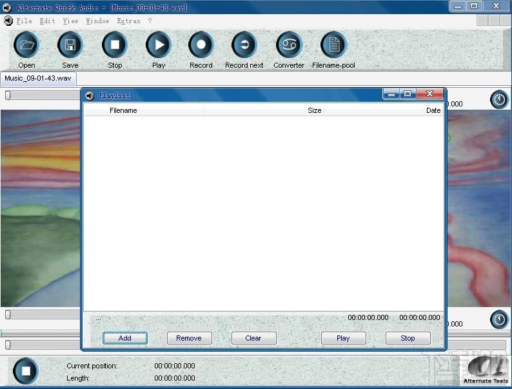The height and width of the screenshot is (389, 512).
Task: Sort playlist by Filename column header
Action: [x=144, y=110]
